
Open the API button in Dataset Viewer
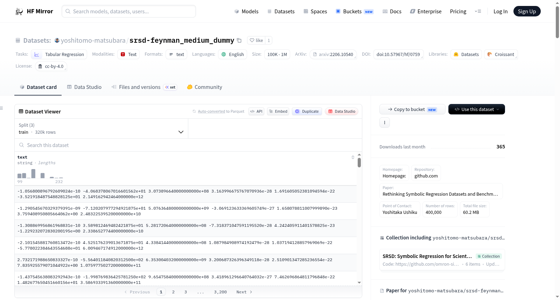(x=256, y=111)
